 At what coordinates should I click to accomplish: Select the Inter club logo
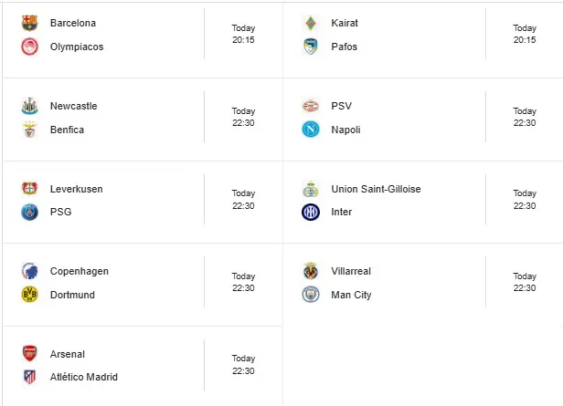311,213
